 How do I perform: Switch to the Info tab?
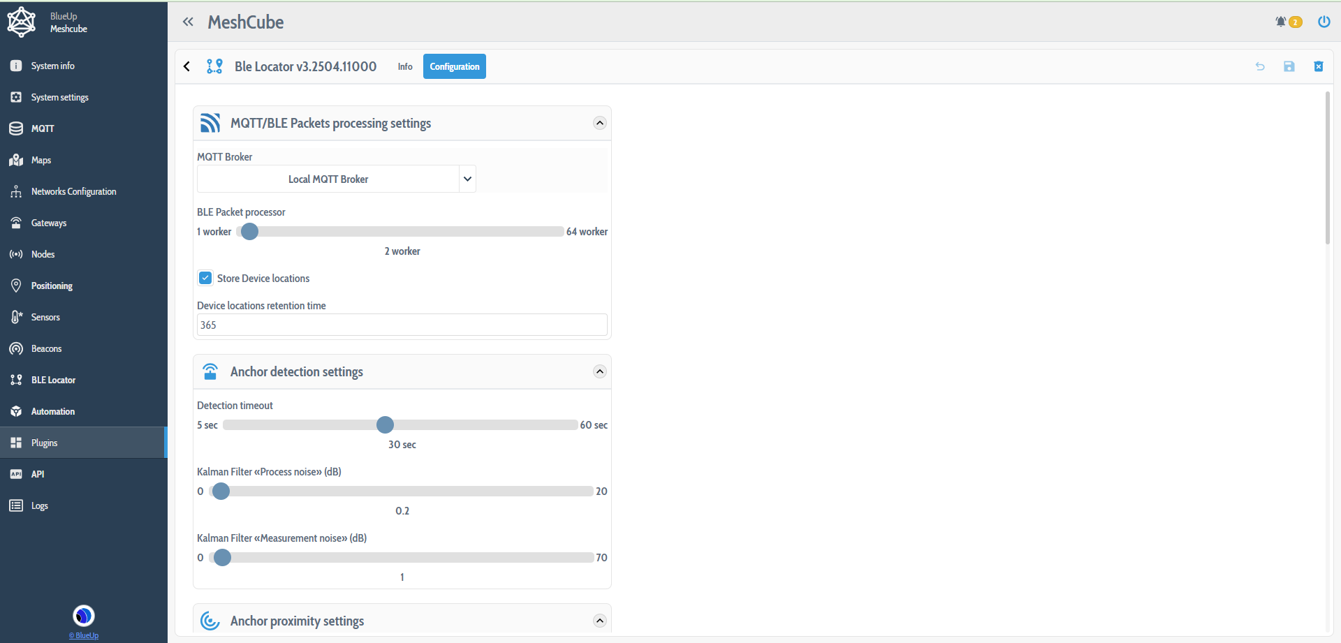point(404,66)
